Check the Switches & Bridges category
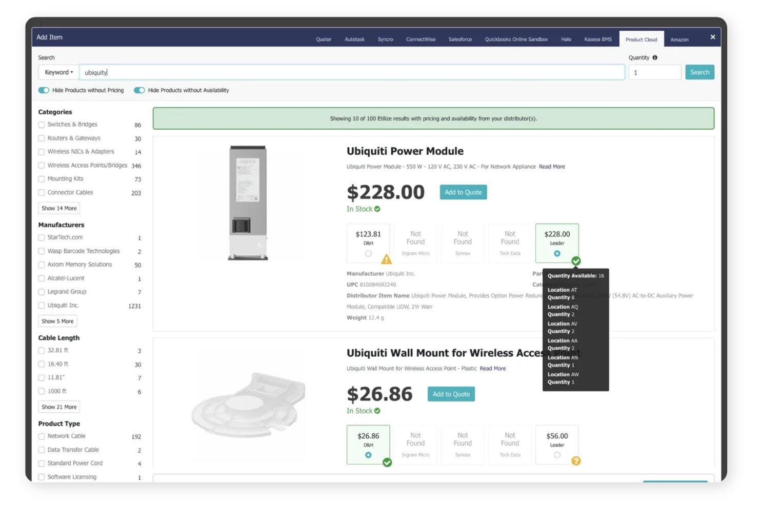The height and width of the screenshot is (506, 759). (x=42, y=125)
